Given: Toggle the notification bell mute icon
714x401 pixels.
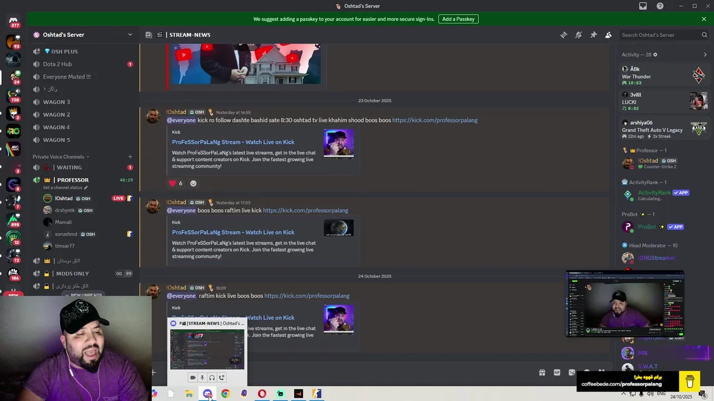Looking at the screenshot, I should click(578, 35).
